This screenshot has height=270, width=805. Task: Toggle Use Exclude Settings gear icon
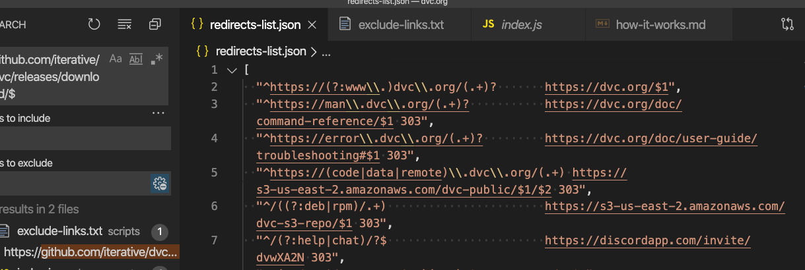tap(159, 183)
